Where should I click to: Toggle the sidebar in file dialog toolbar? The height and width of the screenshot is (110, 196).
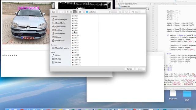coord(54,12)
